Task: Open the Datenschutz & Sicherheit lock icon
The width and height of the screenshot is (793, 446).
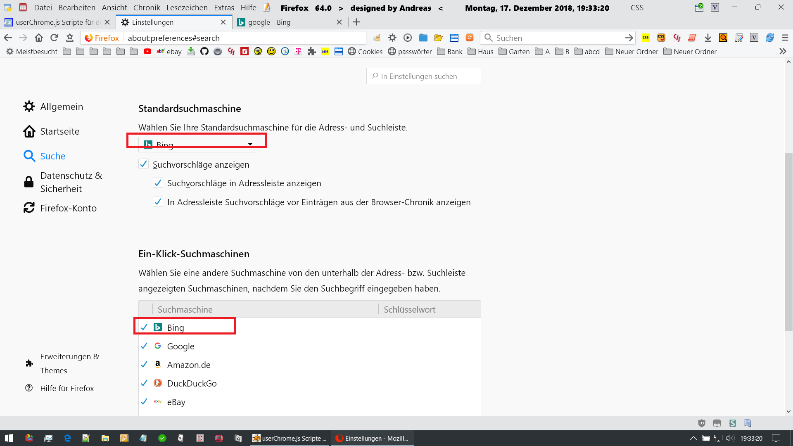Action: 29,182
